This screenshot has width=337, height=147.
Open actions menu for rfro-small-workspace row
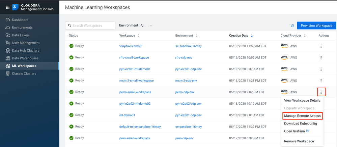321,58
